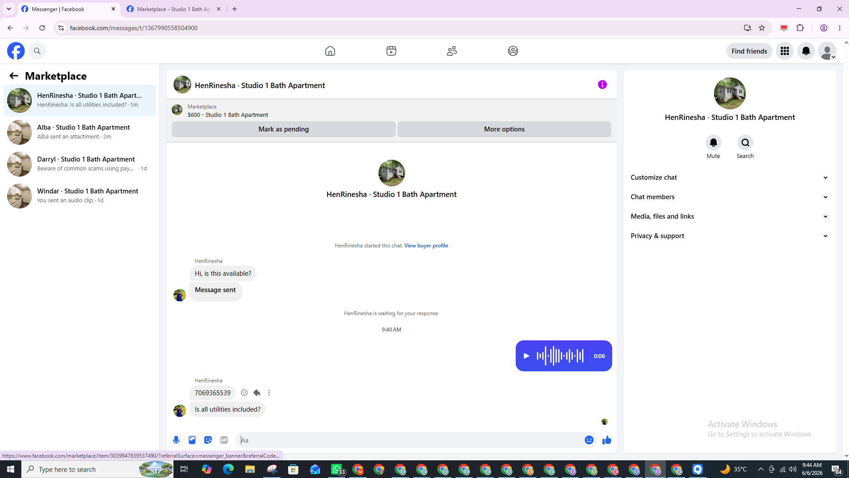Viewport: 849px width, 478px height.
Task: Seek within the voice clip waveform
Action: click(560, 356)
